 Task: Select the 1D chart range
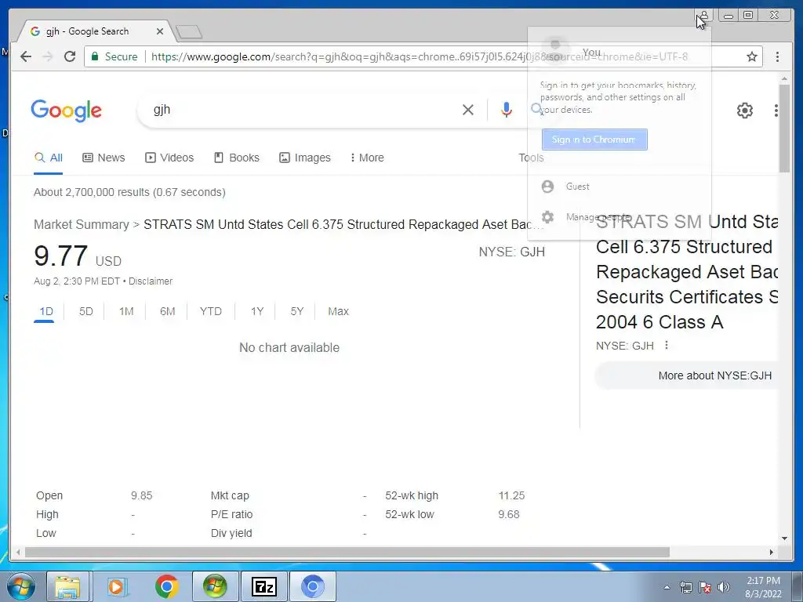pos(46,311)
